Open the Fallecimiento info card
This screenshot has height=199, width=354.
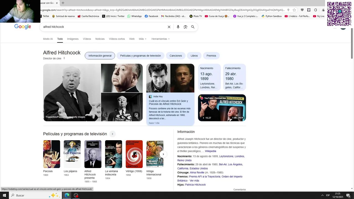[x=234, y=77]
